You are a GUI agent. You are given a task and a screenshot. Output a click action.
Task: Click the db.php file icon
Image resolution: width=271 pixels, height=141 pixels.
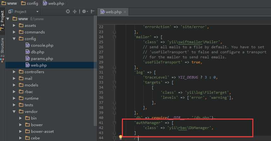[27, 52]
